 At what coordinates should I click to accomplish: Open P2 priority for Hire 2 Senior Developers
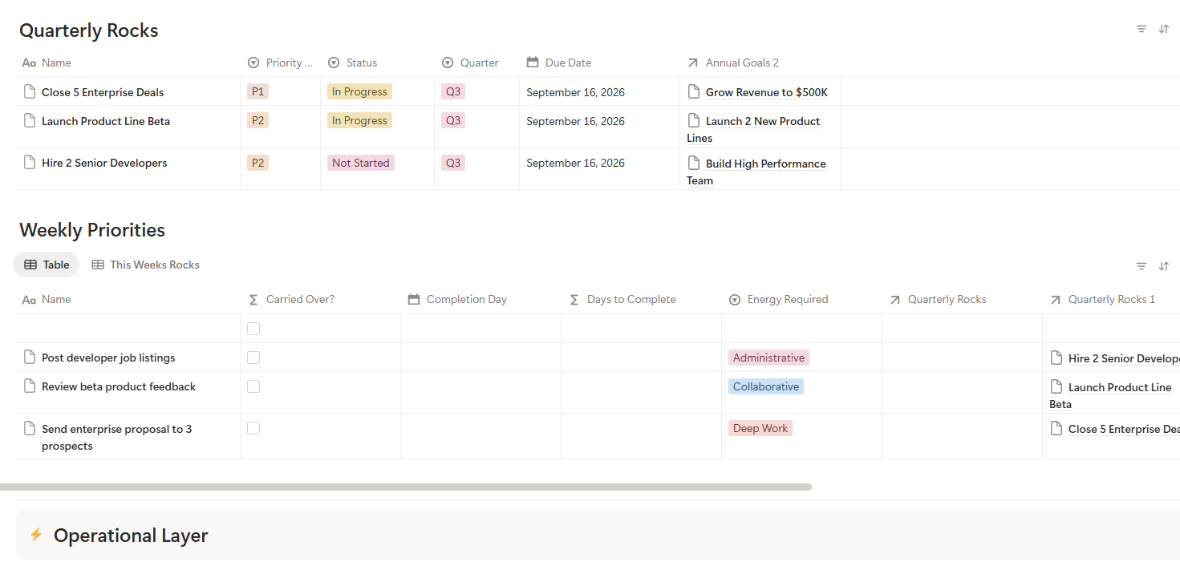pyautogui.click(x=257, y=163)
